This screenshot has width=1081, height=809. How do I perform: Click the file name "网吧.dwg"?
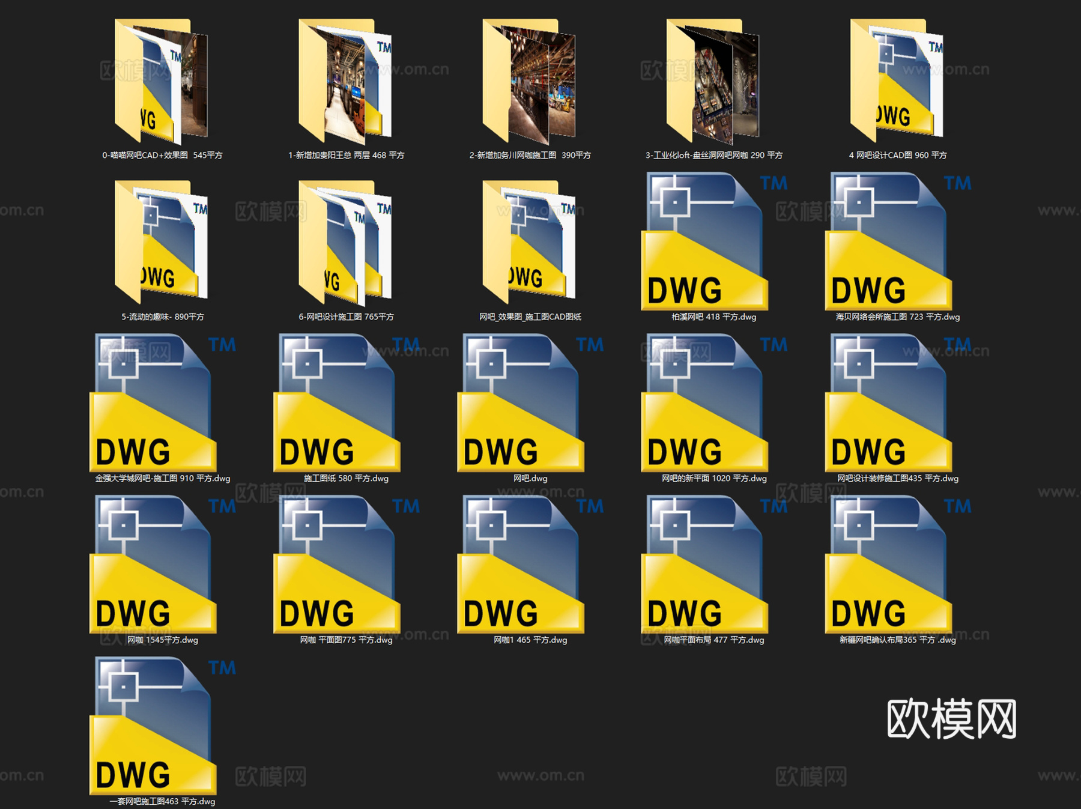530,478
